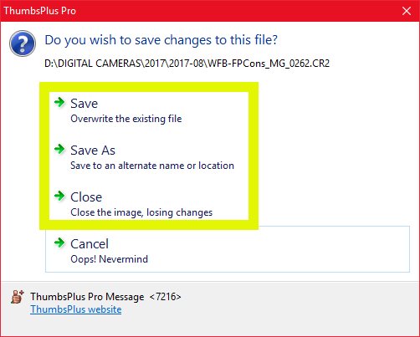Click the 'Oops! Nevermind' description
420x337 pixels.
point(109,259)
